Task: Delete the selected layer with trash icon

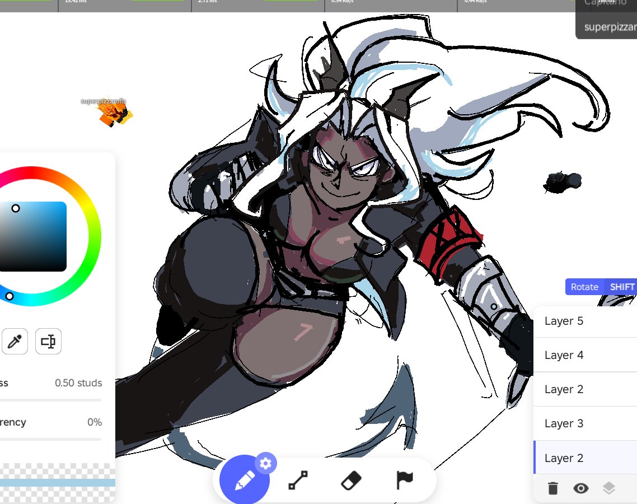Action: 553,488
